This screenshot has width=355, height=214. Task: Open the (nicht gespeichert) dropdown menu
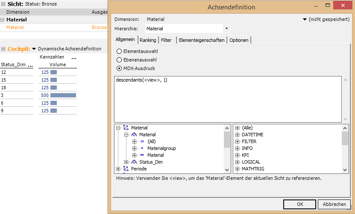click(305, 19)
